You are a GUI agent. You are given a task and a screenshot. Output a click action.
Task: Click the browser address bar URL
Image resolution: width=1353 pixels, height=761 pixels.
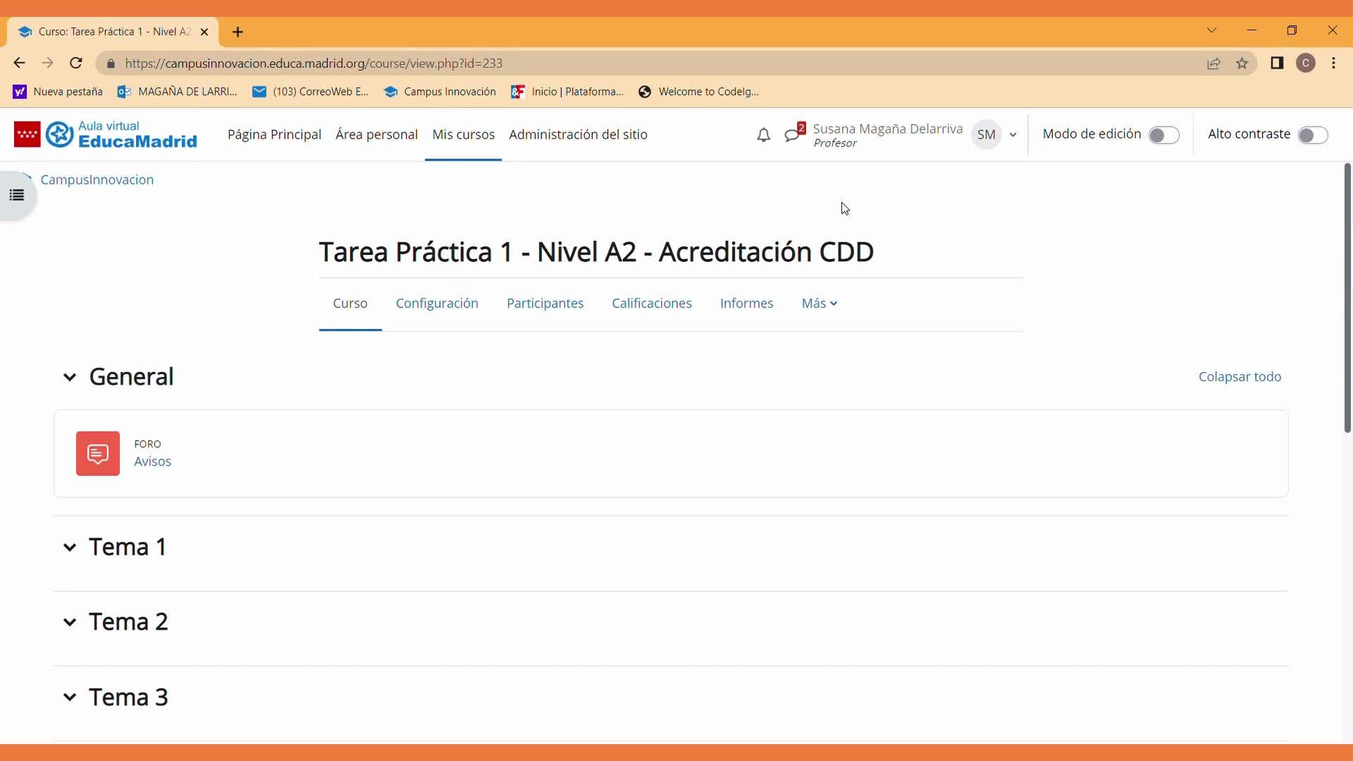tap(314, 63)
